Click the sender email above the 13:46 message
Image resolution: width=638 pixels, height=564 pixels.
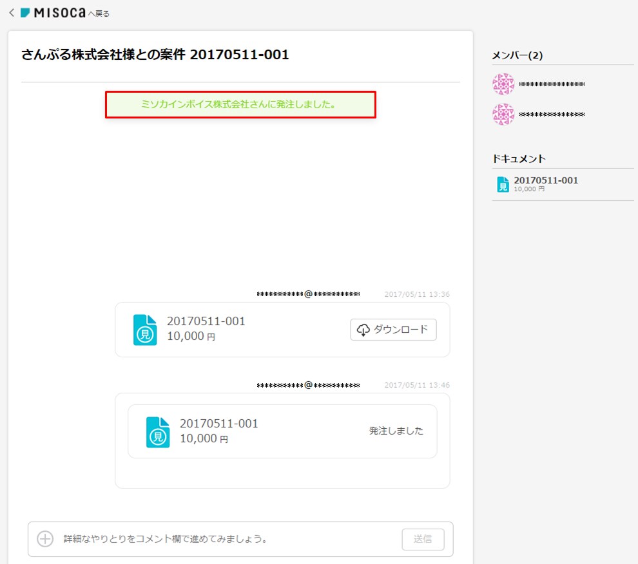coord(308,384)
